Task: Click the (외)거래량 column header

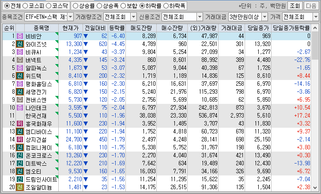Action: 203,28
